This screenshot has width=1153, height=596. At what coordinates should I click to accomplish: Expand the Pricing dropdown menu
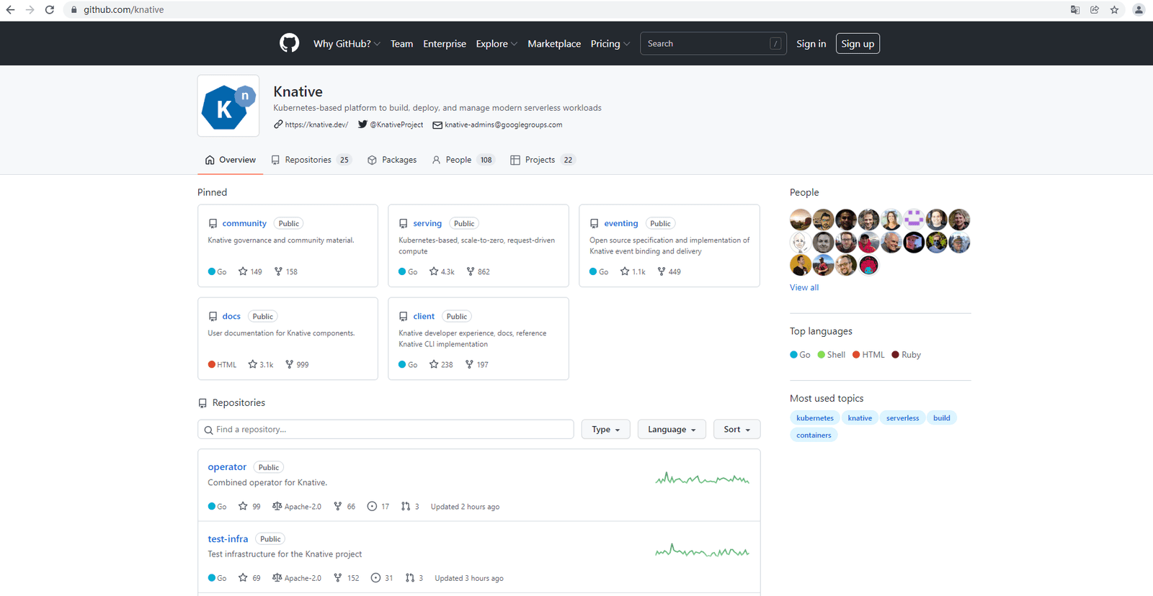click(x=610, y=44)
